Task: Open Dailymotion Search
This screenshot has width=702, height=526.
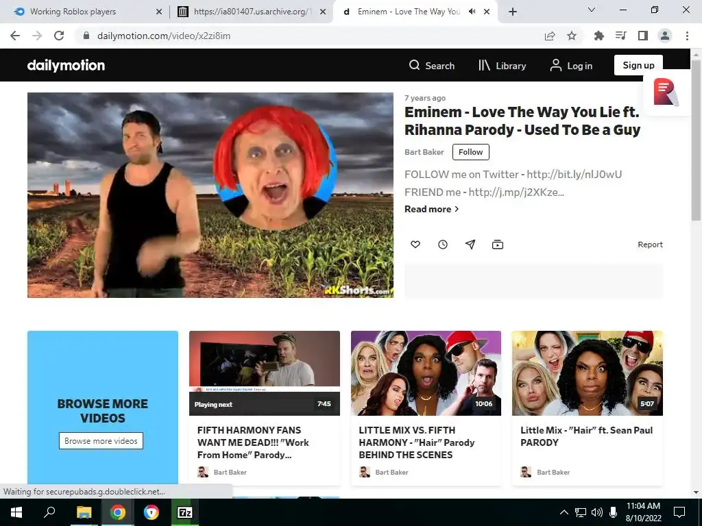Action: [x=432, y=66]
